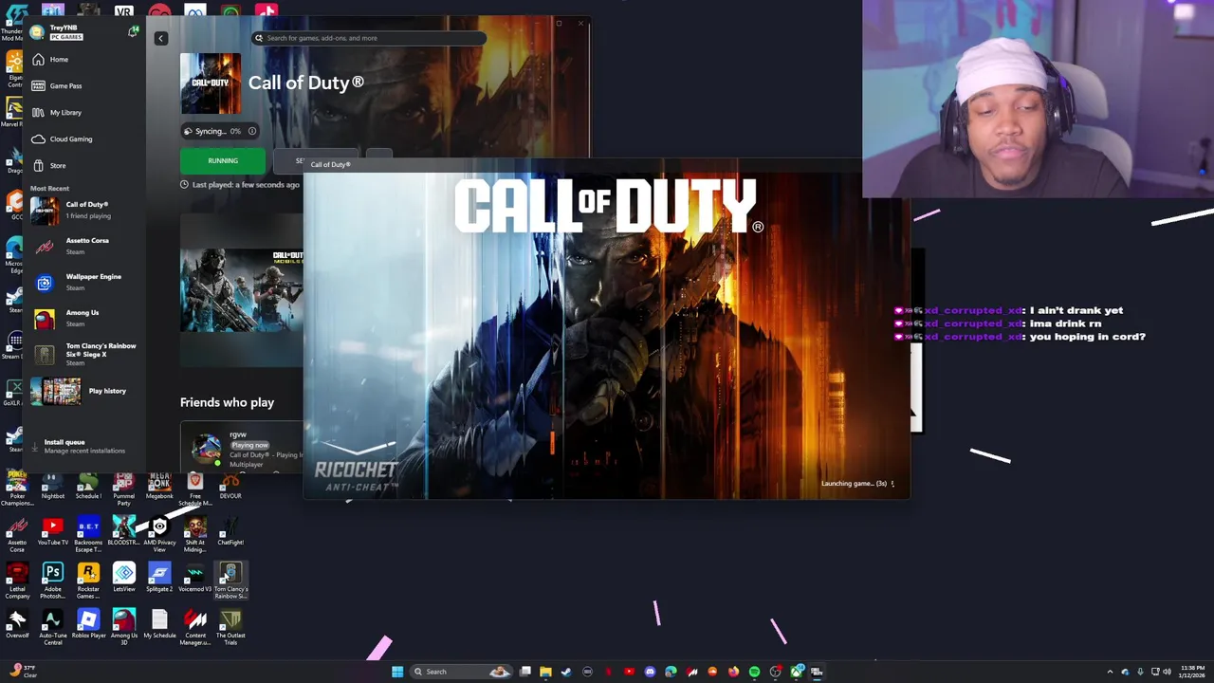The width and height of the screenshot is (1214, 683).
Task: Open YouTube TV desktop shortcut
Action: pos(53,532)
